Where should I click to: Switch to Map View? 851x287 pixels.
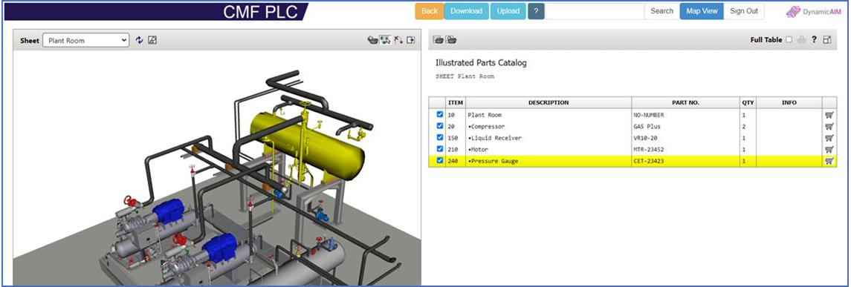[x=701, y=11]
